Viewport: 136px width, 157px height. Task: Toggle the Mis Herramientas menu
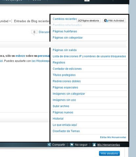[x=108, y=145]
